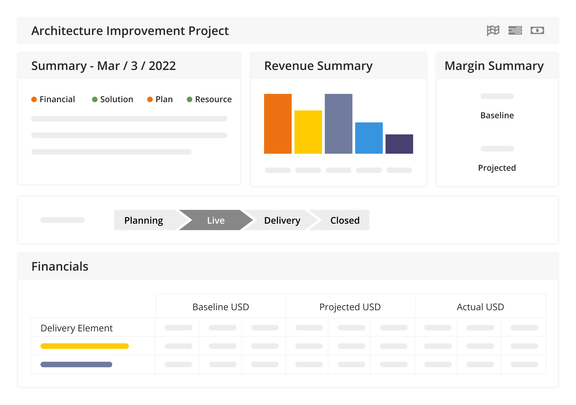Select the orange bar in Revenue Summary

[x=278, y=123]
